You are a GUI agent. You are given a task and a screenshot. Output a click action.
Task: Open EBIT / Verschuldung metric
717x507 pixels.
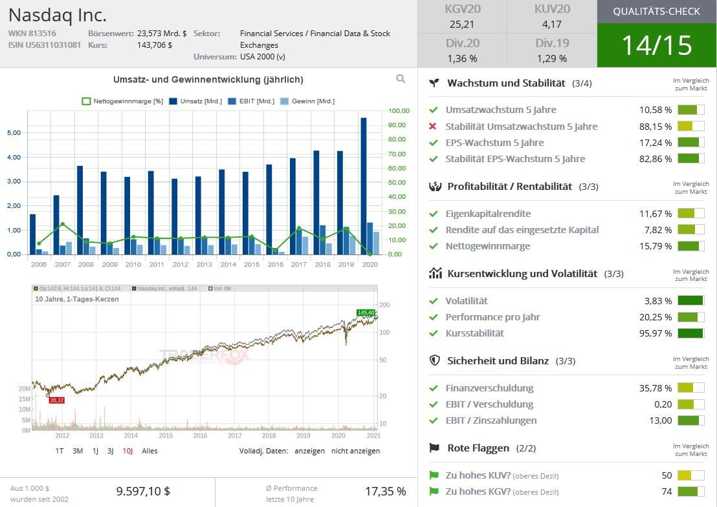pyautogui.click(x=489, y=404)
